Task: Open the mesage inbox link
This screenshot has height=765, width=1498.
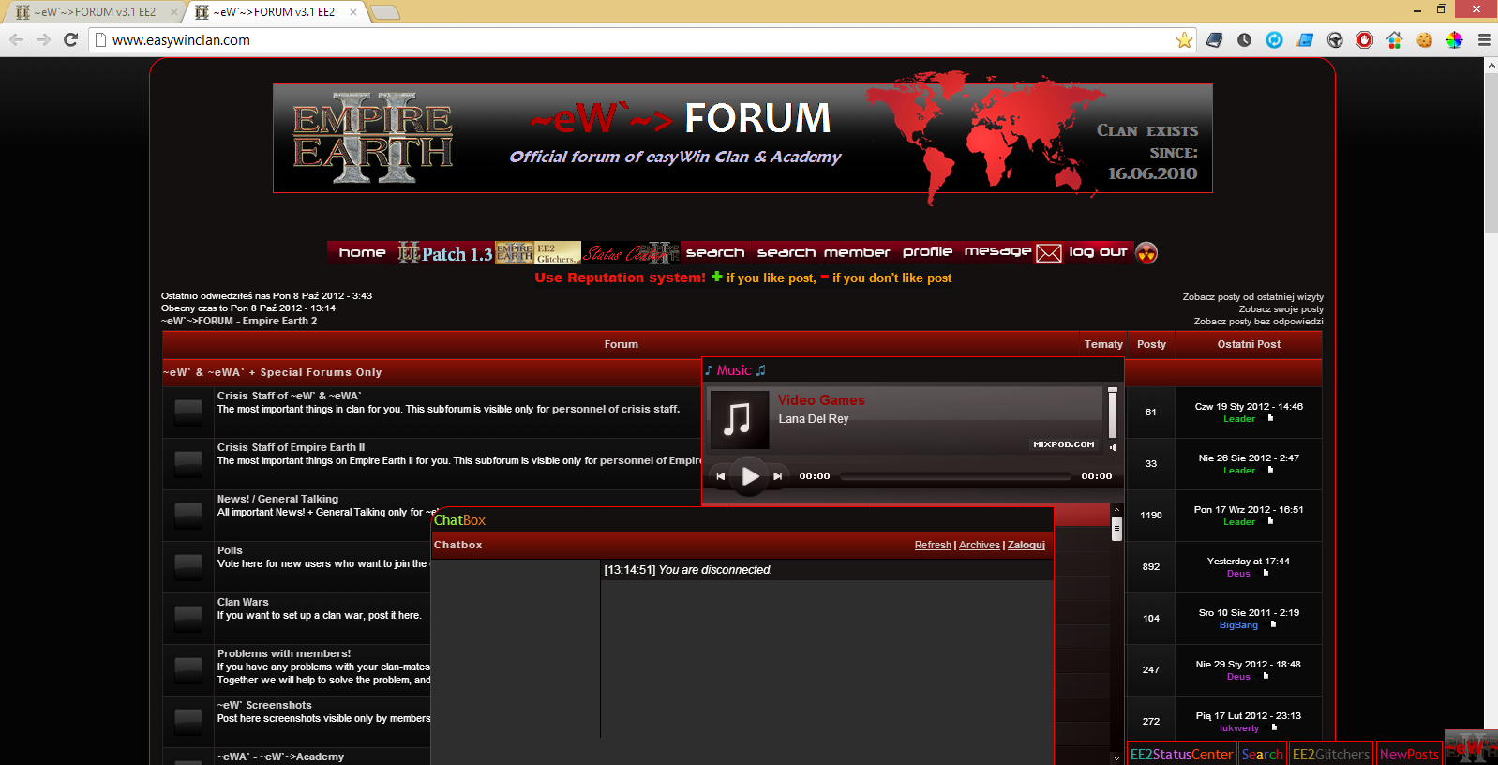Action: tap(997, 252)
